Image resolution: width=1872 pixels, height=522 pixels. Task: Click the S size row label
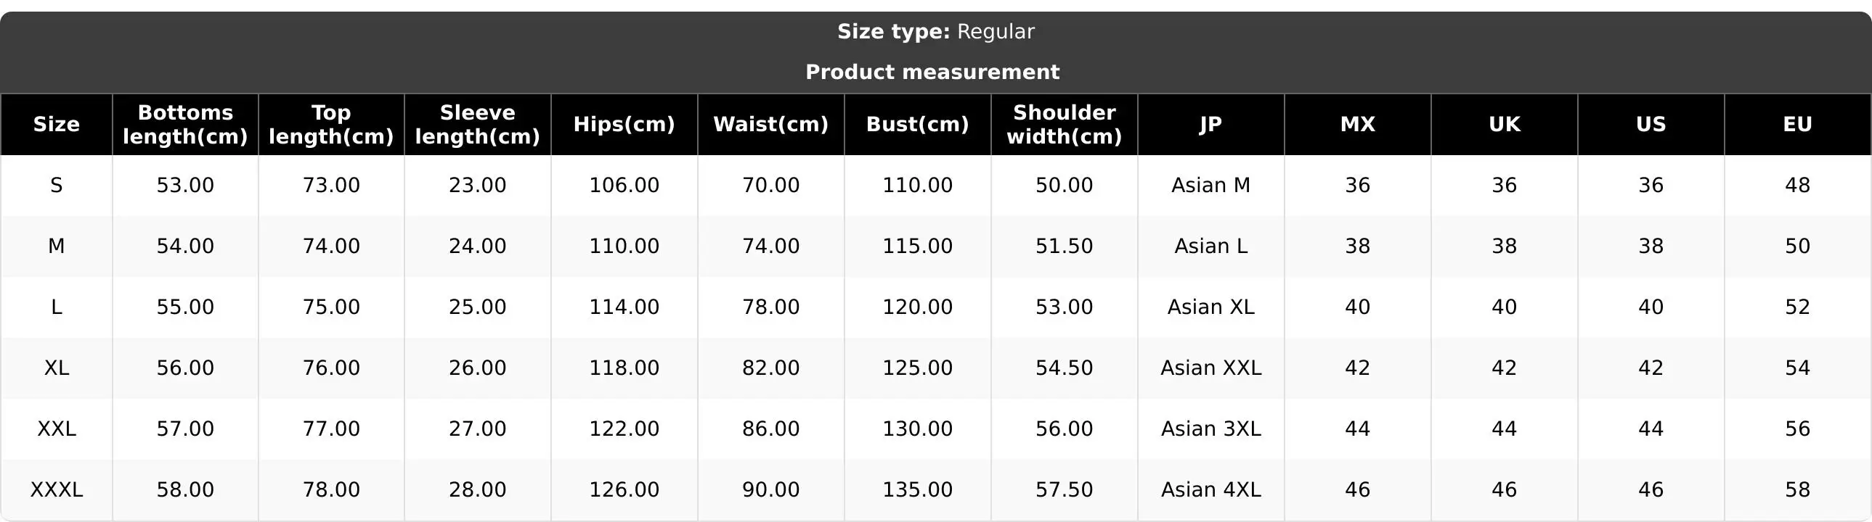[57, 185]
